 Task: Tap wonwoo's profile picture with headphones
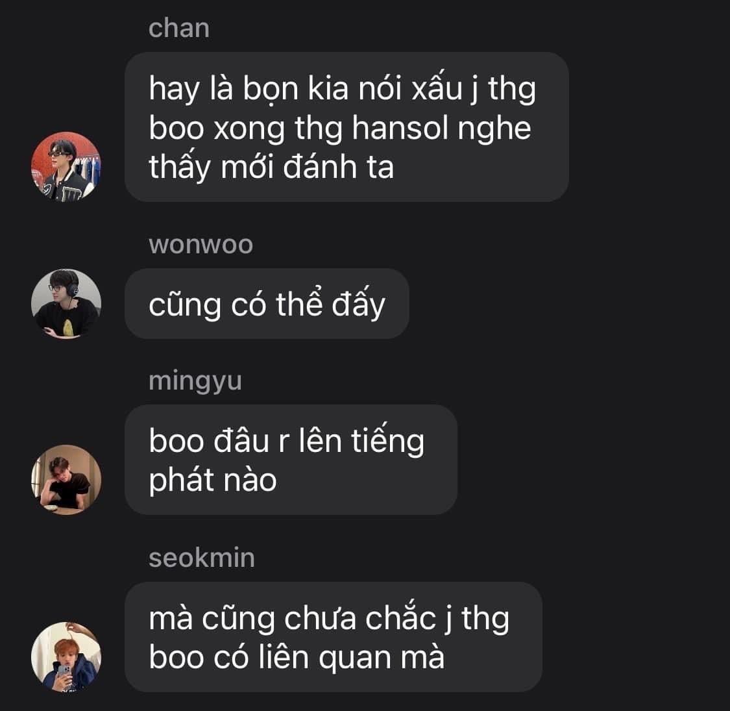[66, 304]
